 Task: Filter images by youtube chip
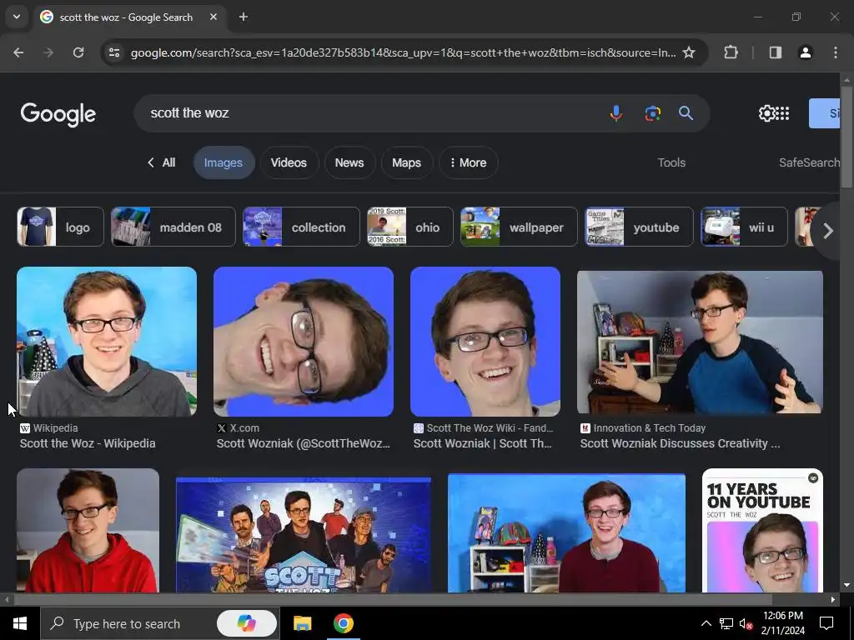tap(639, 227)
